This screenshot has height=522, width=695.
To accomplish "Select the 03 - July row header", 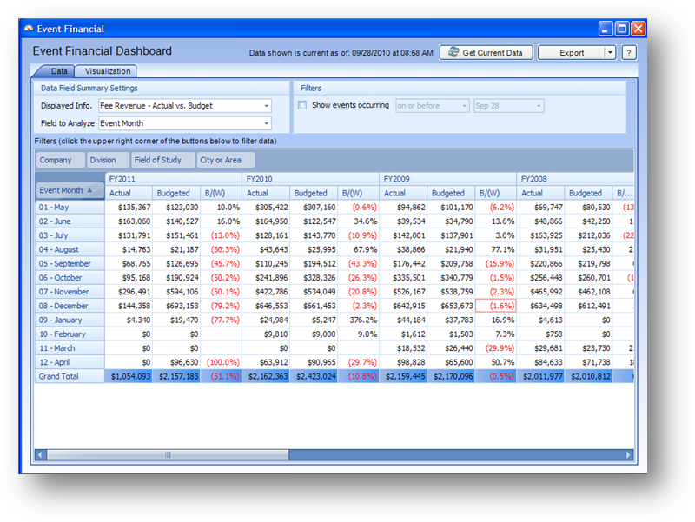I will click(69, 235).
